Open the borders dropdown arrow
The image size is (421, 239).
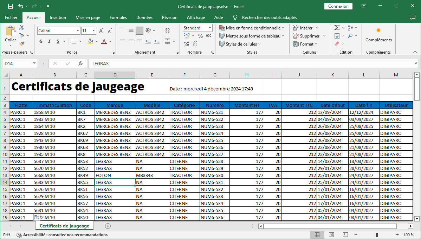[80, 41]
